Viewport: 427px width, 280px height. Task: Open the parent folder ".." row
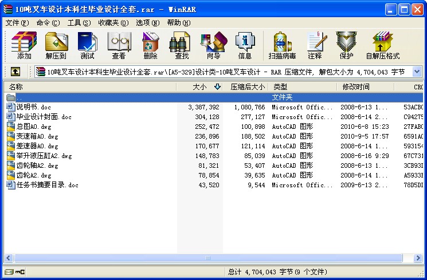19,97
